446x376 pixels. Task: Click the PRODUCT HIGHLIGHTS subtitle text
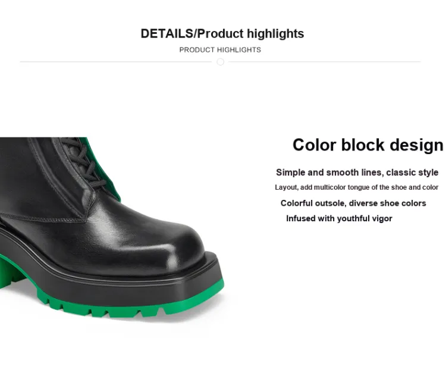click(220, 50)
